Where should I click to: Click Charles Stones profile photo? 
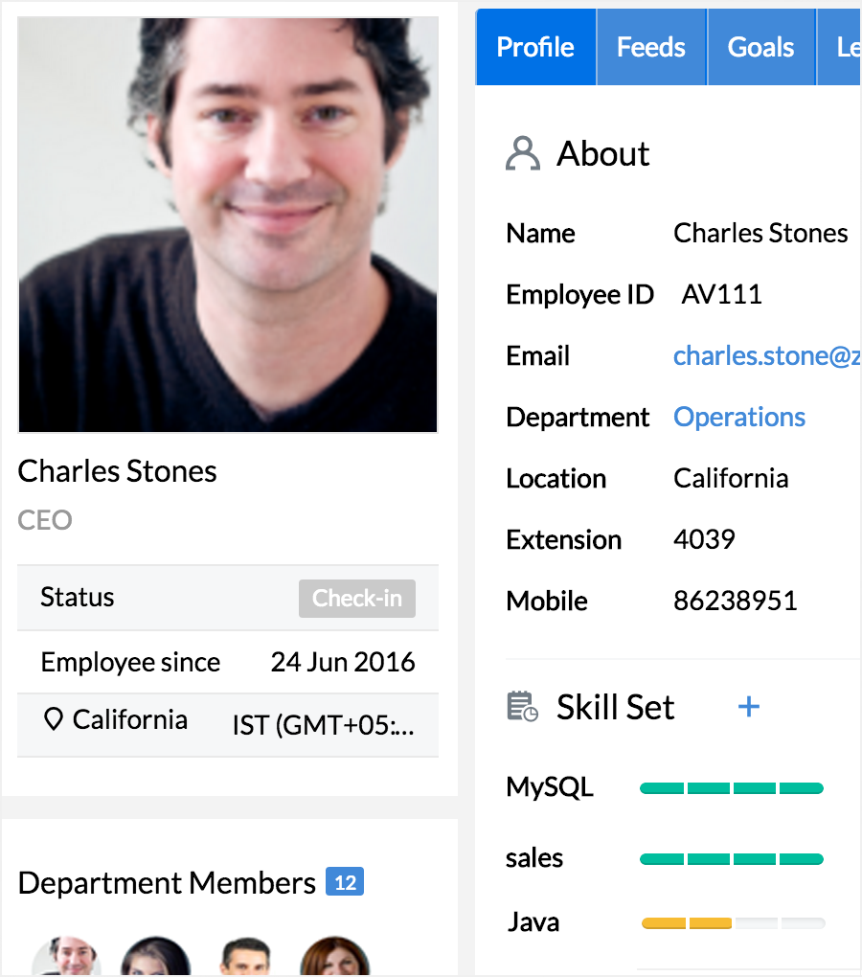point(228,225)
